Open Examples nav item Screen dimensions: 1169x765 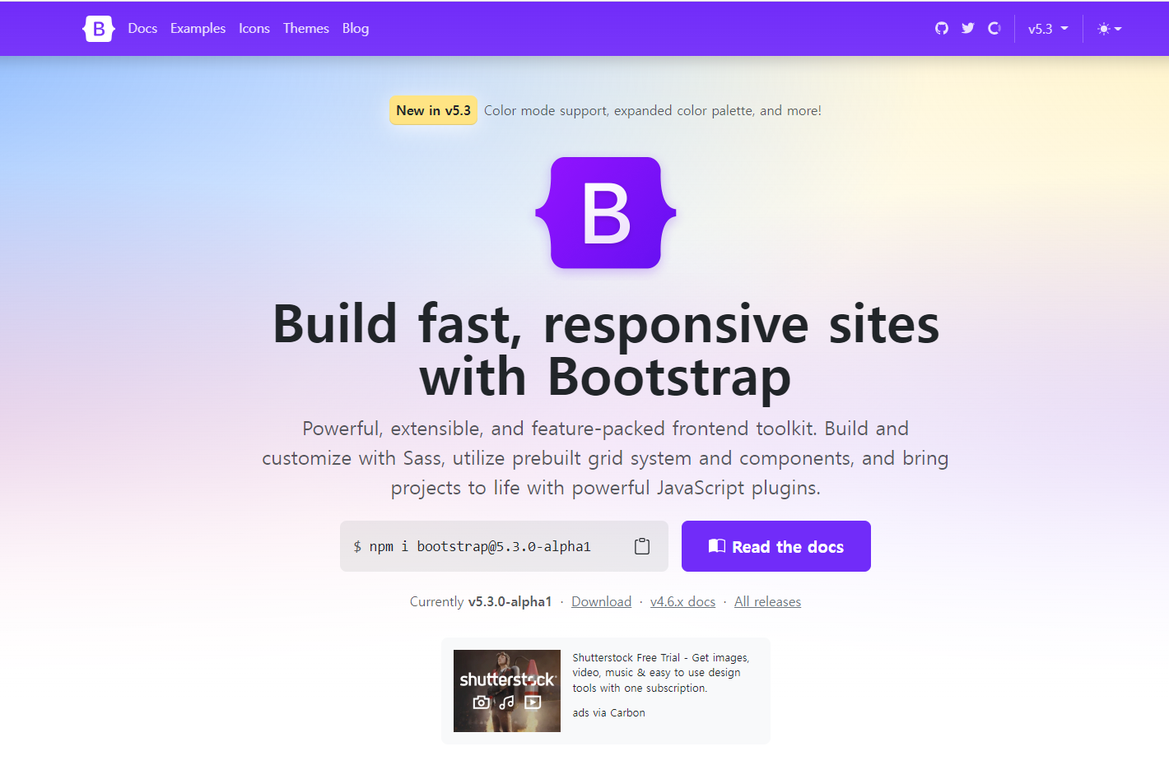coord(198,29)
